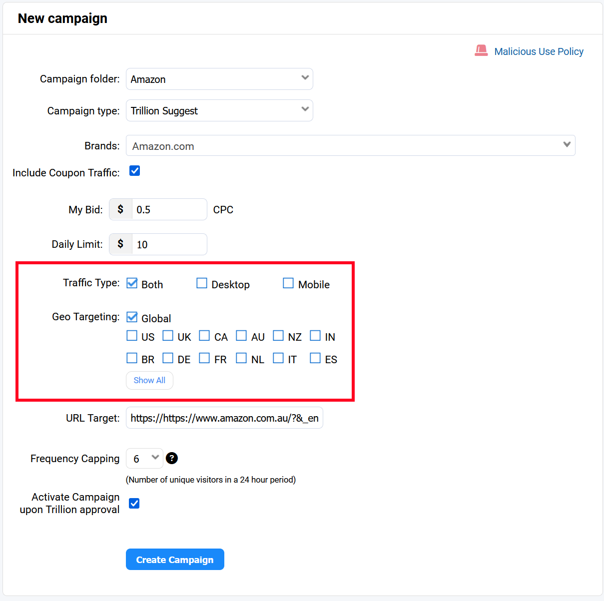Click the Frequency Capping help question-mark icon
Screen dimensions: 604x601
click(171, 458)
